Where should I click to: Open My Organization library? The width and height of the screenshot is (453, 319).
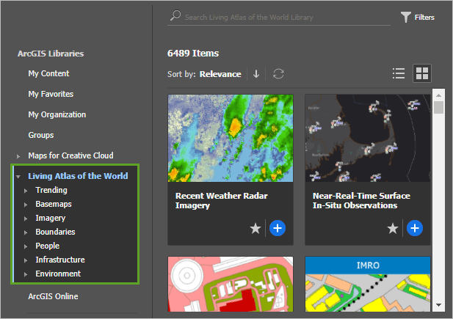57,114
